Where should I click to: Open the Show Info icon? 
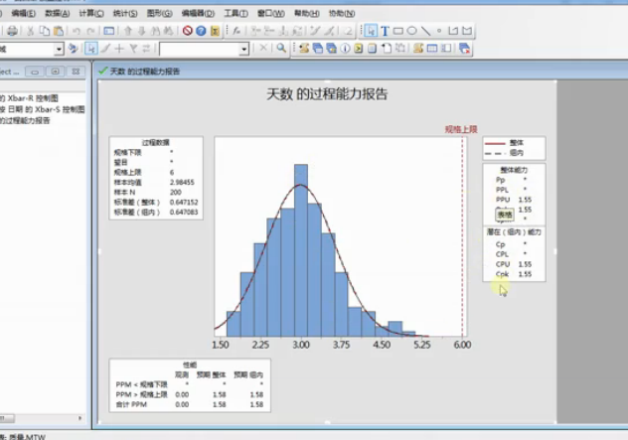[x=345, y=49]
